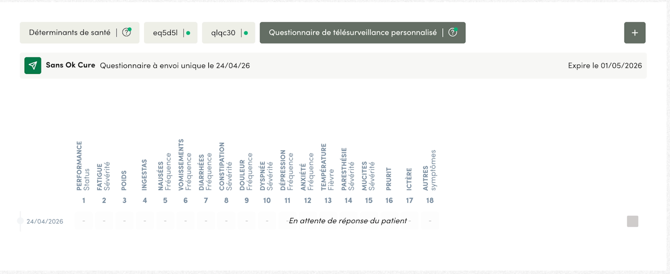
Task: Click green status dot on eq5d5l tab
Action: (x=188, y=33)
